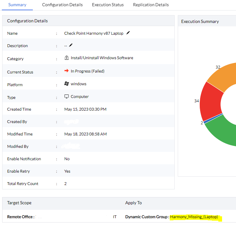
Task: Click the red In Progress status arrow
Action: (x=66, y=71)
